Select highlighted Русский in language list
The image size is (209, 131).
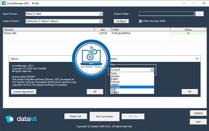tap(132, 87)
